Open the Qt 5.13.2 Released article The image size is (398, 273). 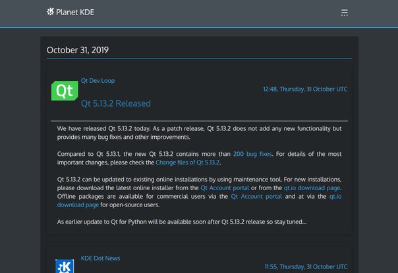coord(116,103)
